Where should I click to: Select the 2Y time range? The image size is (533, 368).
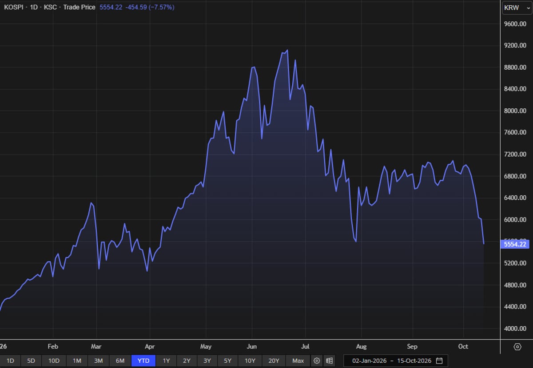coord(187,360)
